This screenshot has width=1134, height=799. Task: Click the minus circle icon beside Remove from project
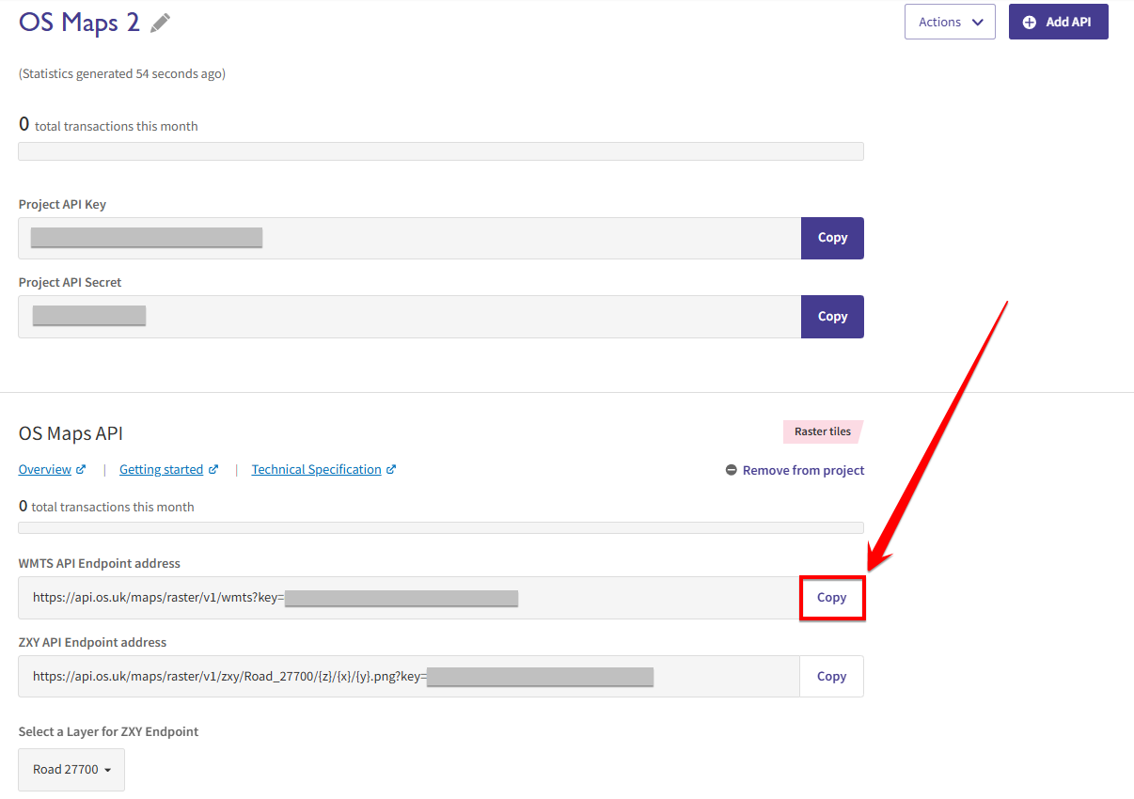point(732,470)
